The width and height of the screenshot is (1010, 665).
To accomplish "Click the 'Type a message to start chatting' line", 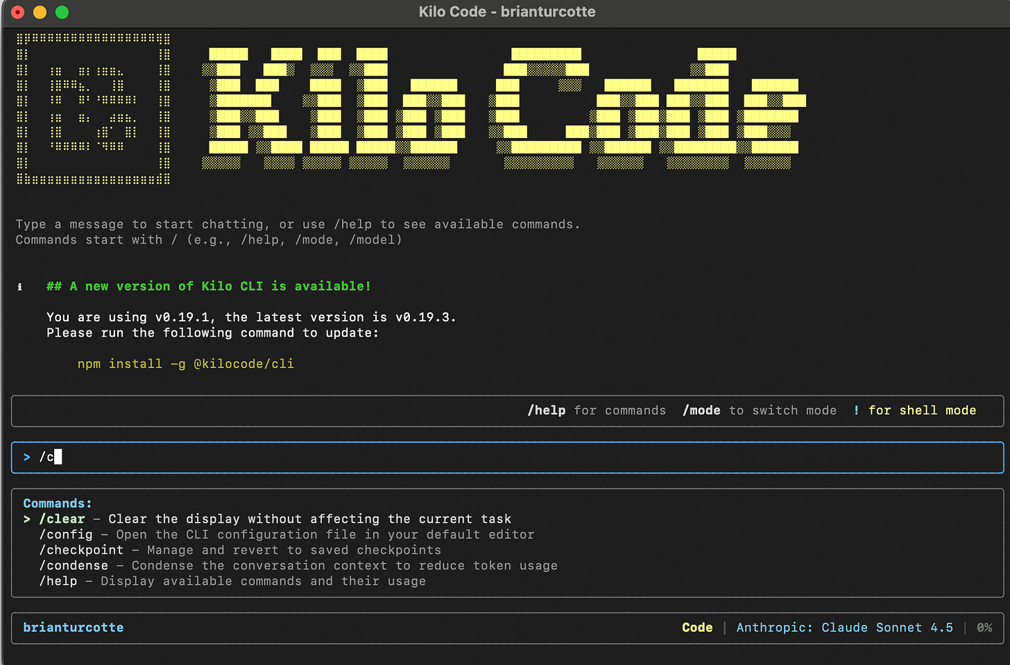I will 298,224.
